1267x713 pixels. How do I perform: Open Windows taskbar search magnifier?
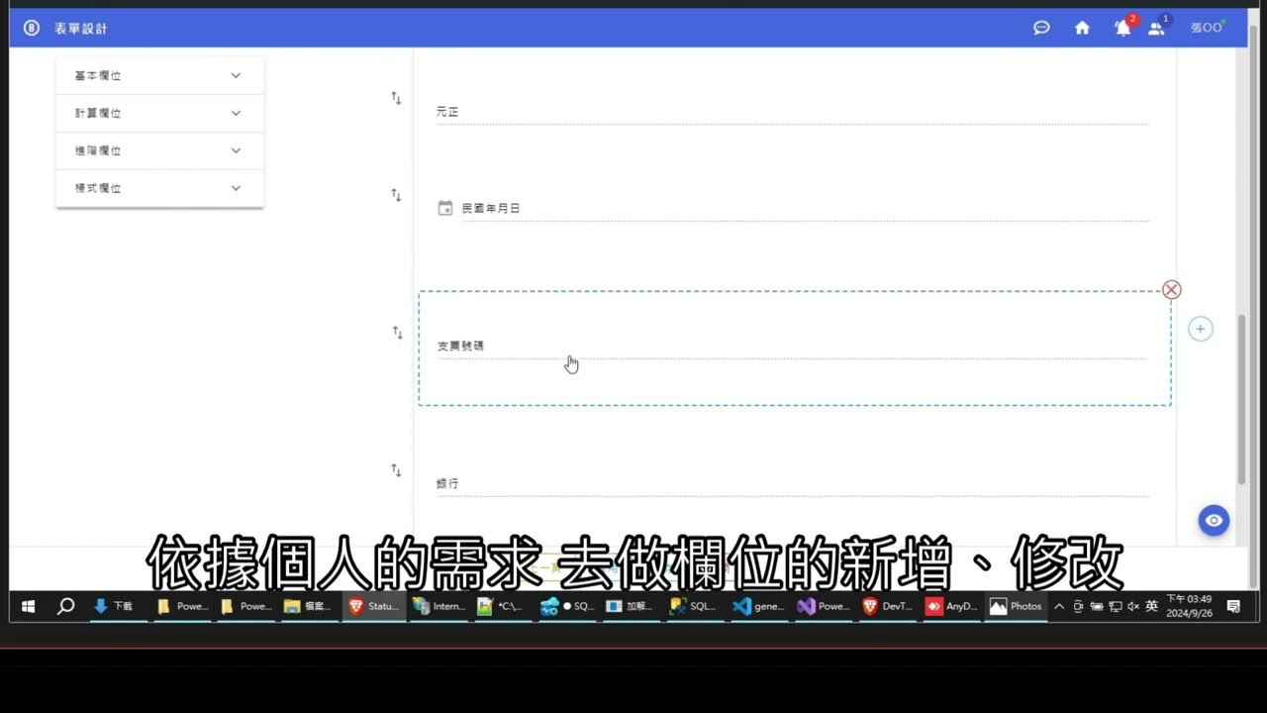pyautogui.click(x=65, y=606)
